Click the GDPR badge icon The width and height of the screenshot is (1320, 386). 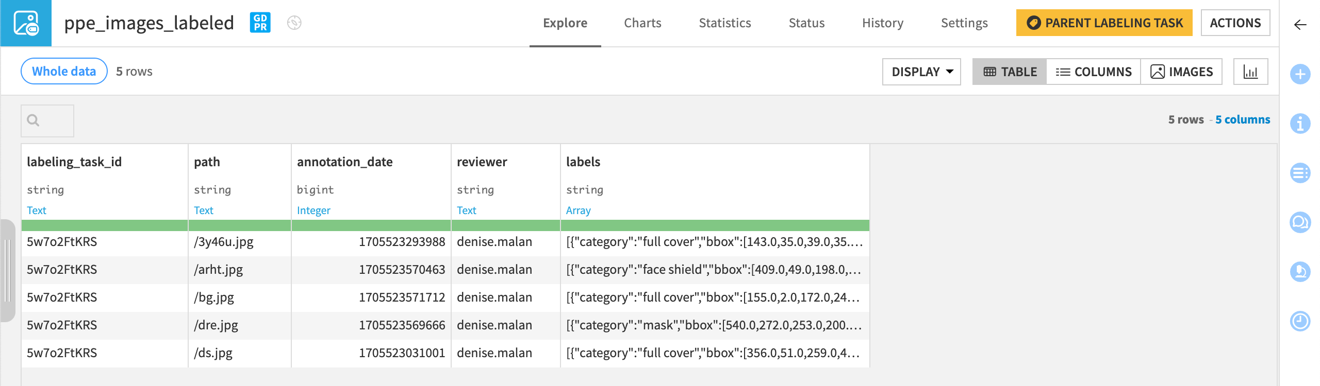260,23
